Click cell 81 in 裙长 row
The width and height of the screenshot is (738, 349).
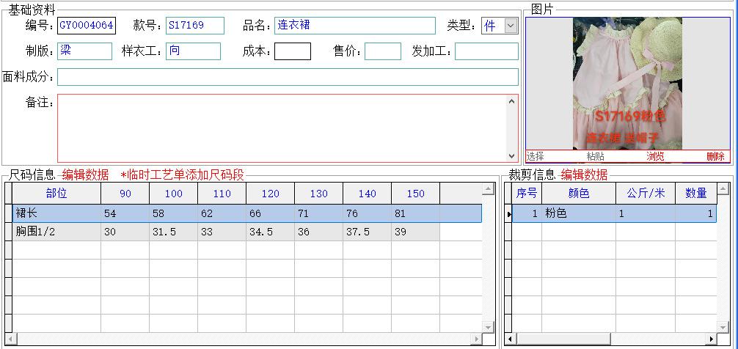(x=416, y=213)
